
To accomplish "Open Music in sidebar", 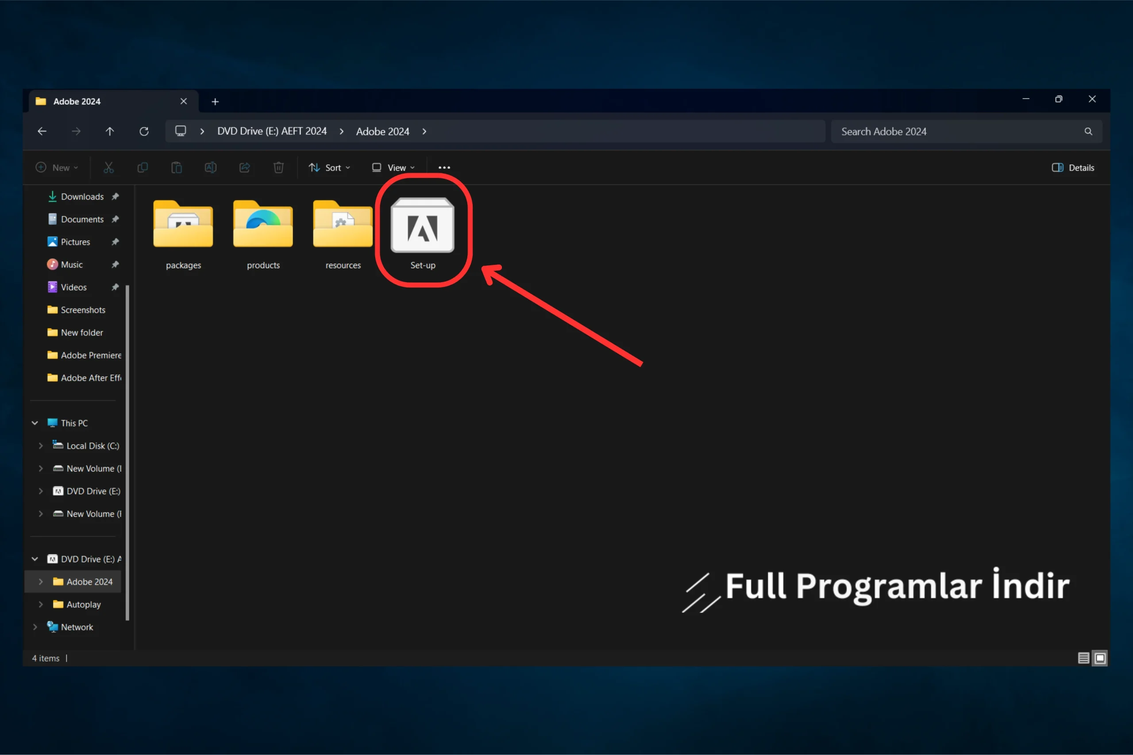I will pos(65,264).
